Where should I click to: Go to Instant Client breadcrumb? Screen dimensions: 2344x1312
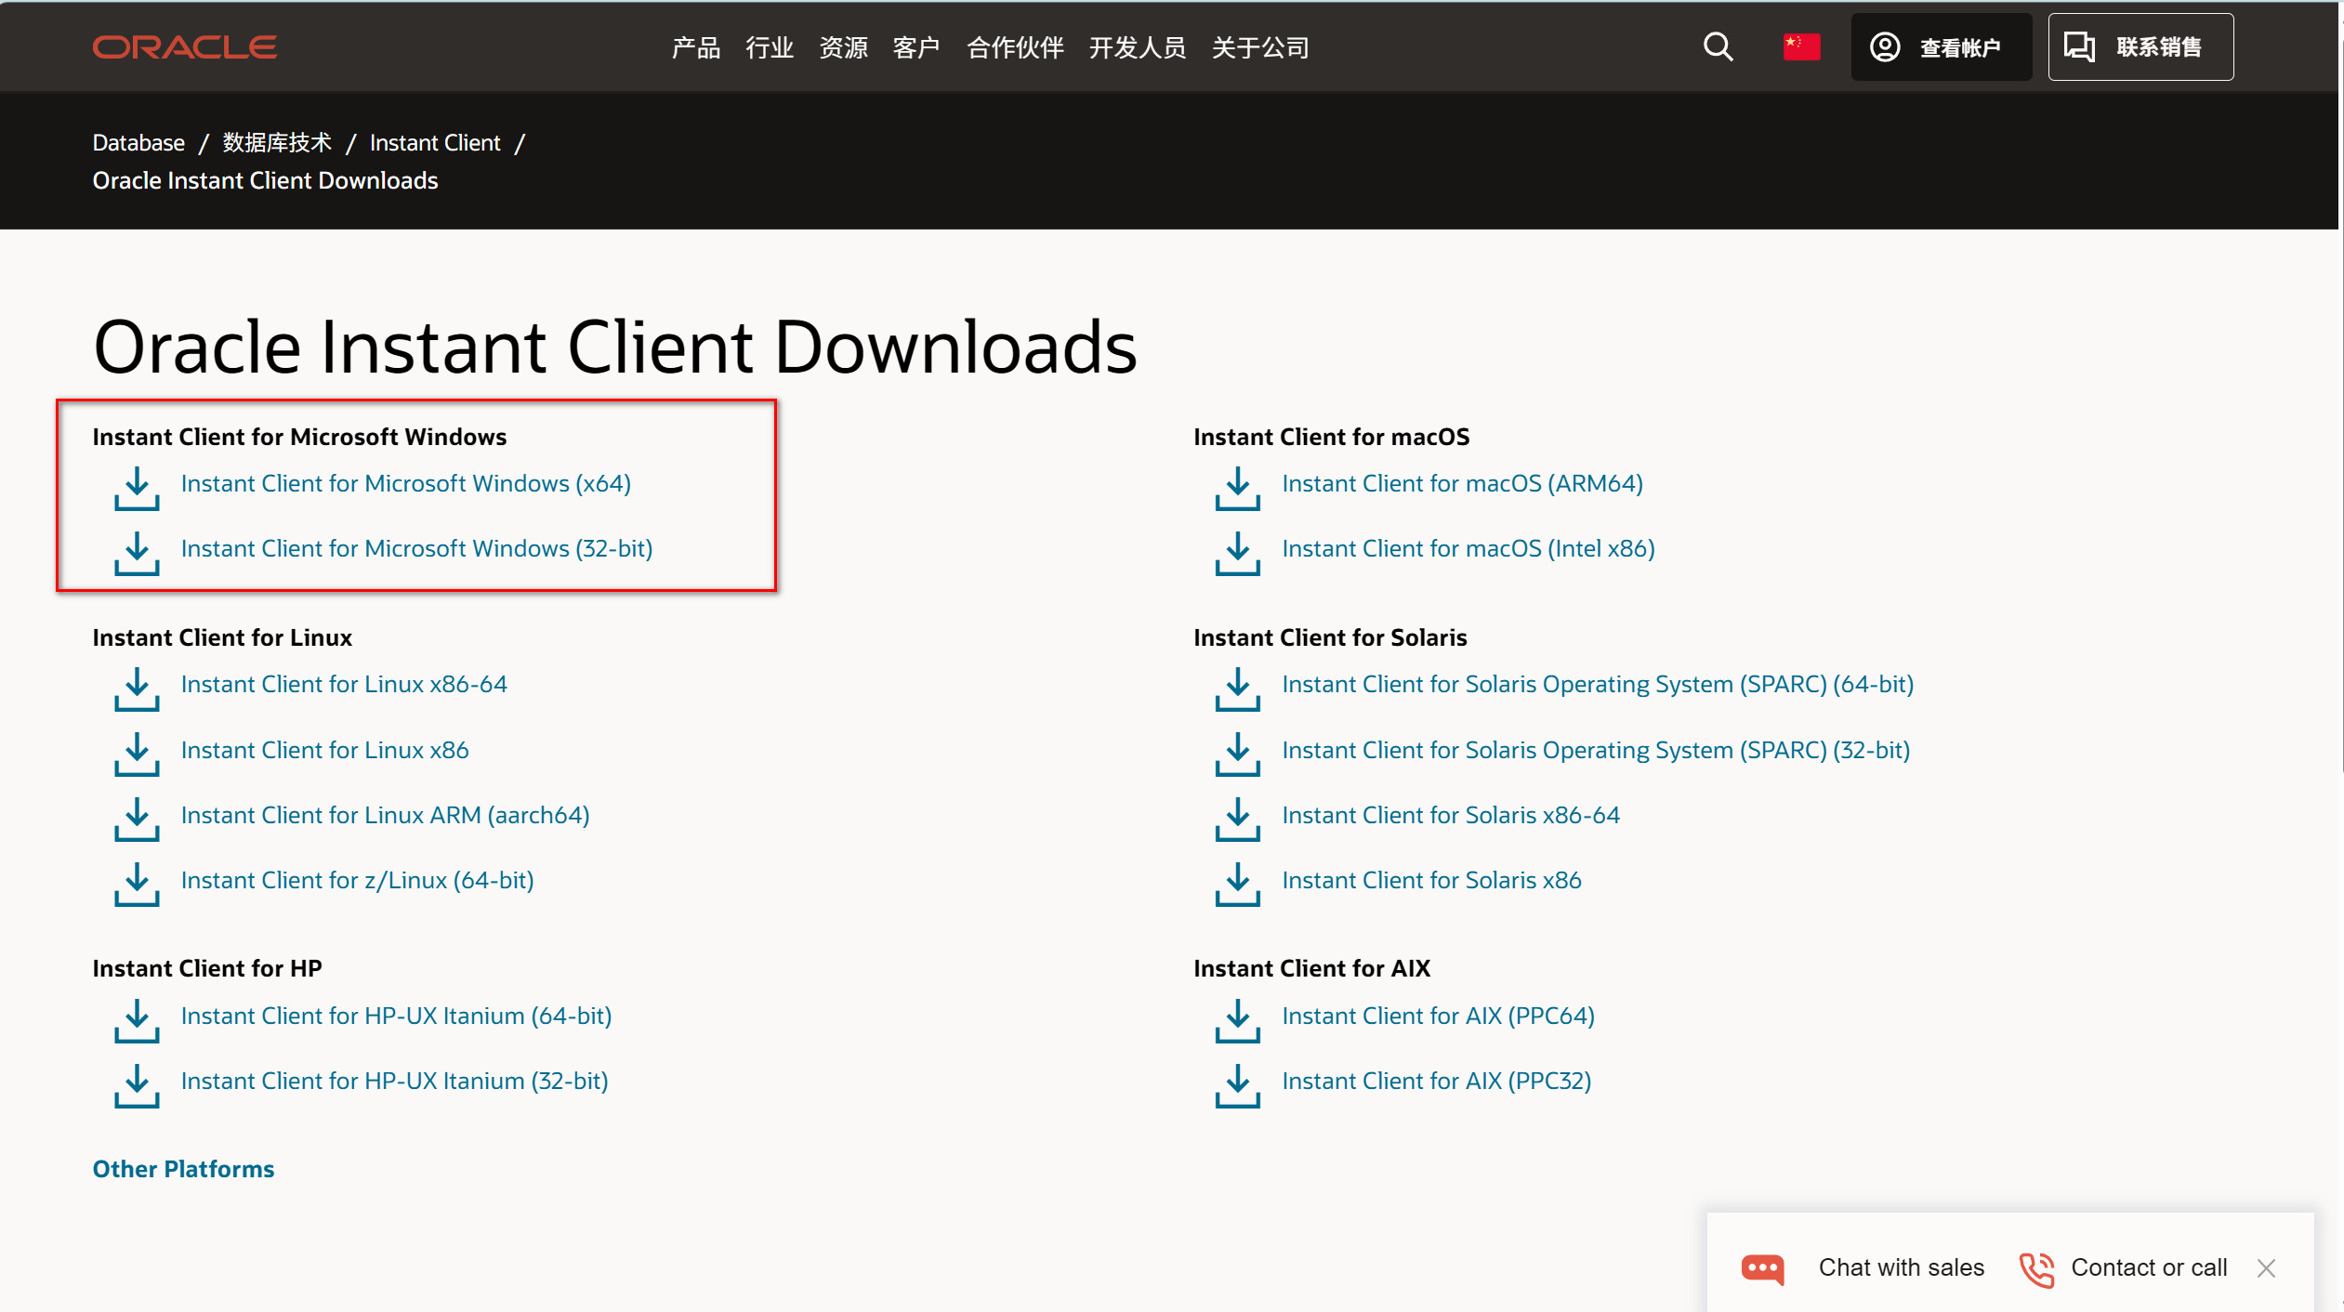(435, 143)
